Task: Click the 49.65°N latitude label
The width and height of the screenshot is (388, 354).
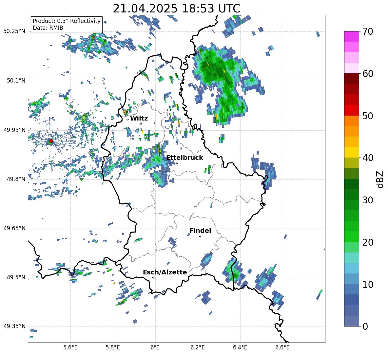Action: tap(14, 228)
